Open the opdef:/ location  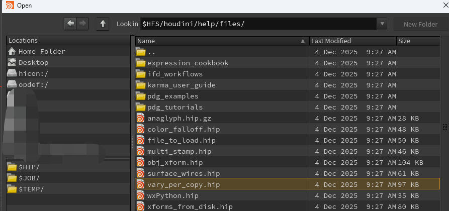pyautogui.click(x=68, y=85)
